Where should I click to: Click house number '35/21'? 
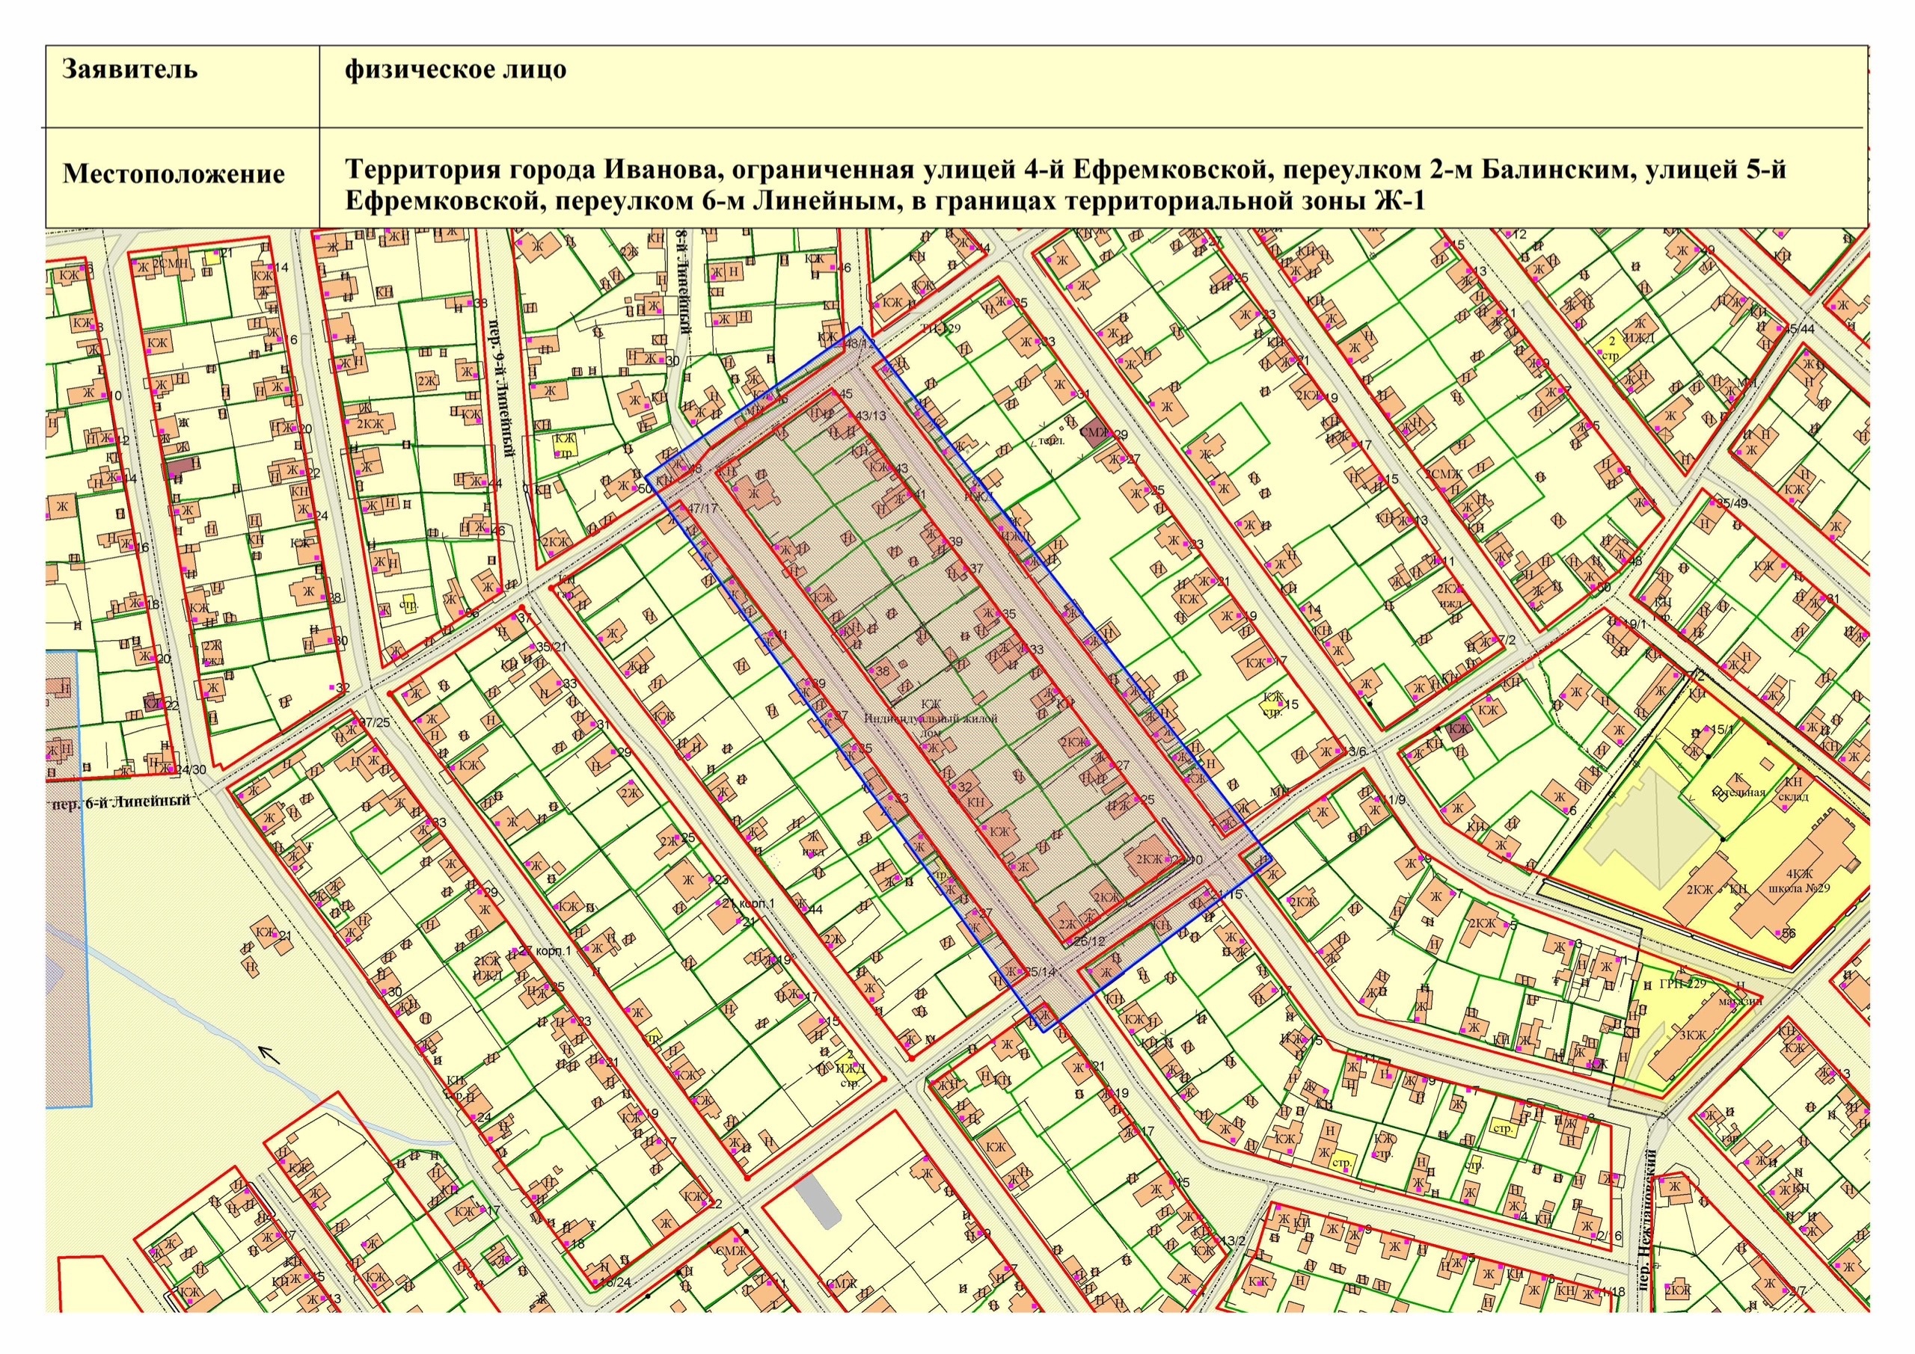[x=551, y=647]
